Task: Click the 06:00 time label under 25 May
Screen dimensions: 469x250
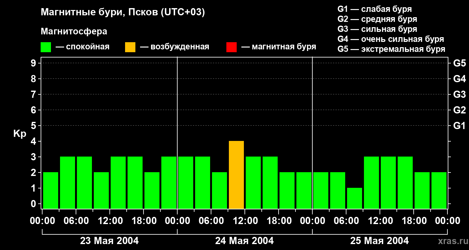Action: point(346,221)
